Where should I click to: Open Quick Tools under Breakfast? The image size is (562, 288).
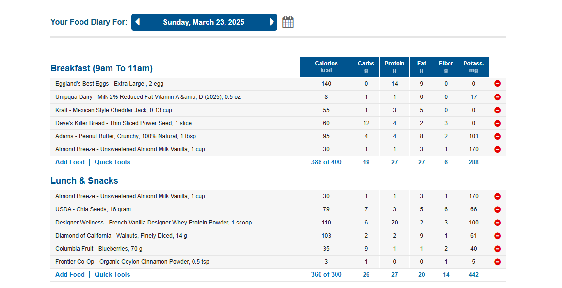click(x=112, y=162)
